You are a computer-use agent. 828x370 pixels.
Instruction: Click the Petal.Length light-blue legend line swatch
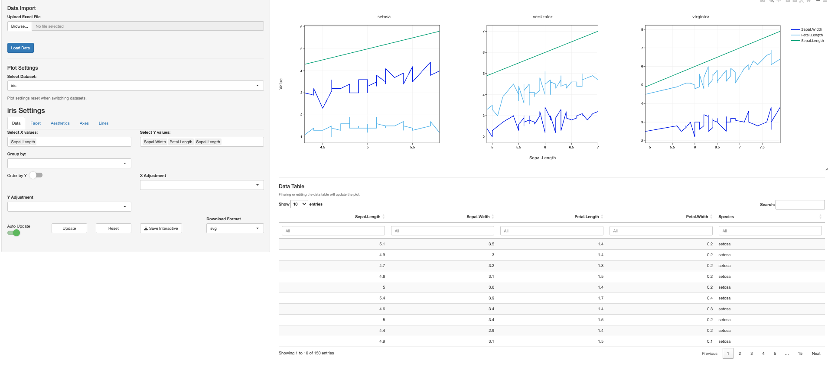[x=795, y=35]
